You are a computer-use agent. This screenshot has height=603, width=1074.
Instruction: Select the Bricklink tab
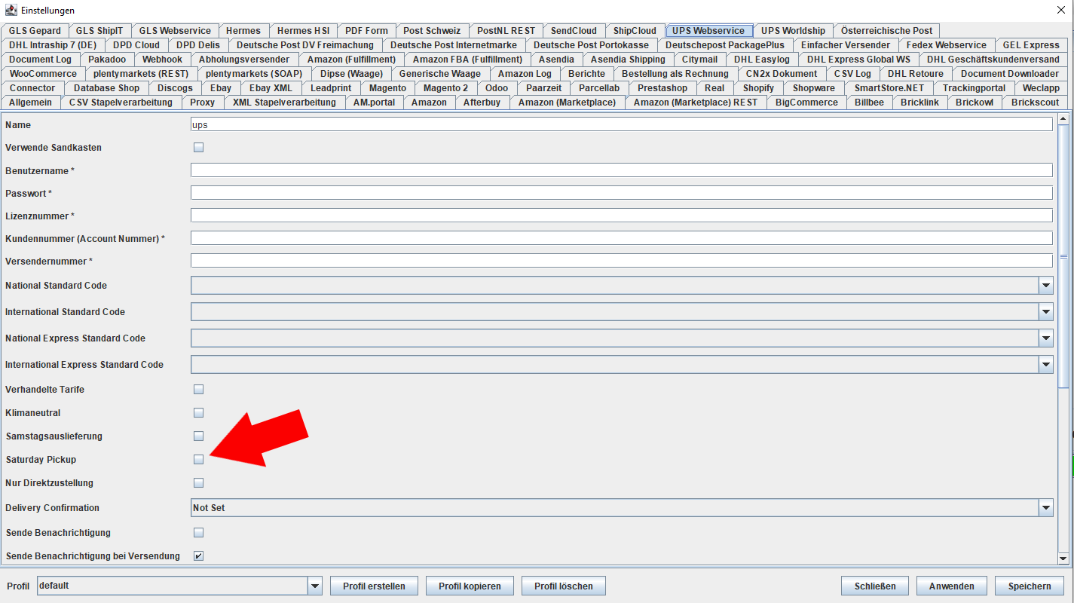tap(919, 103)
